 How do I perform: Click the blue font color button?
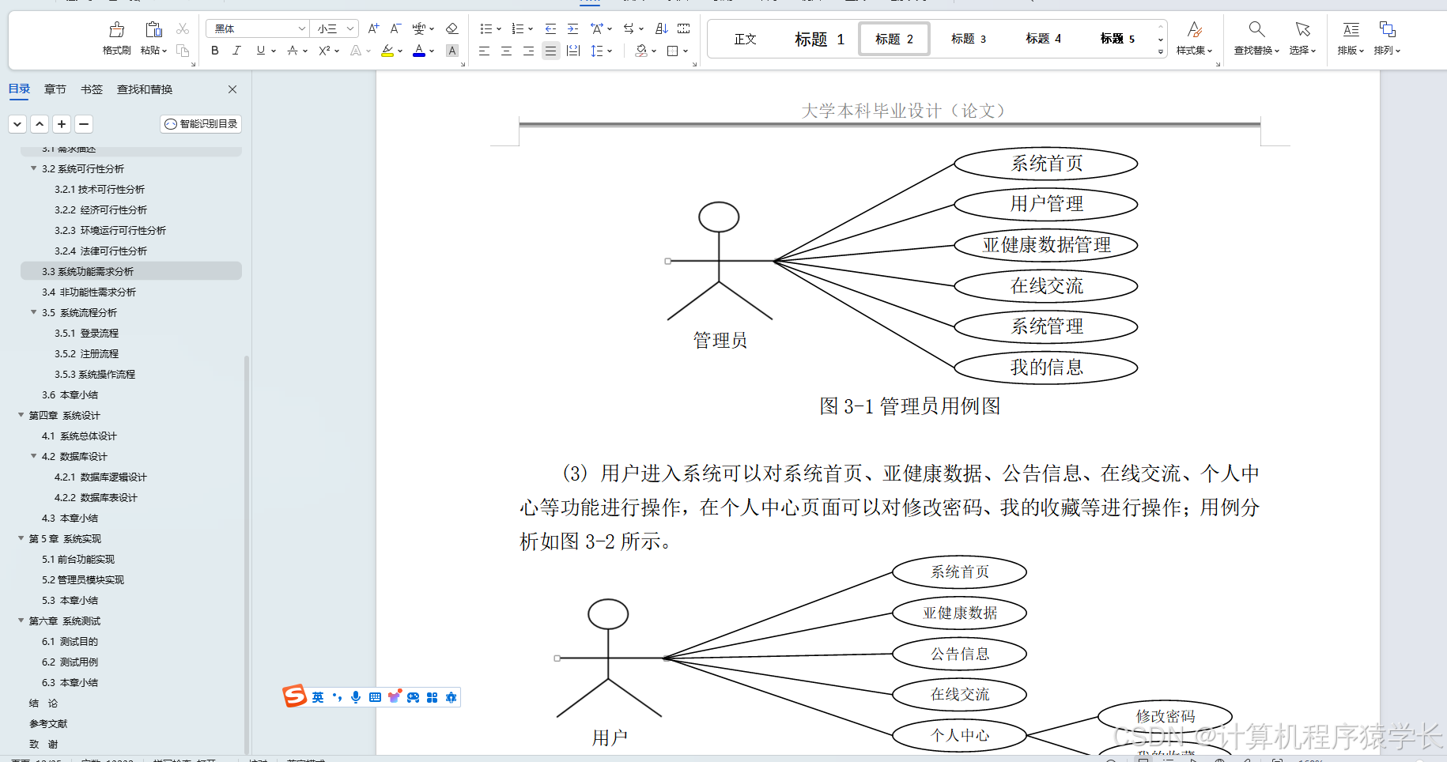[419, 51]
